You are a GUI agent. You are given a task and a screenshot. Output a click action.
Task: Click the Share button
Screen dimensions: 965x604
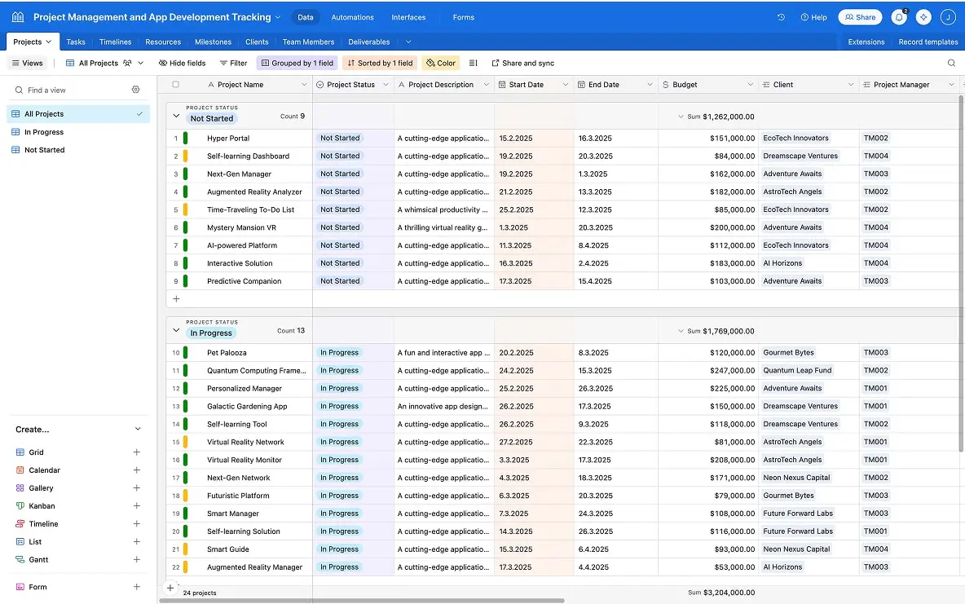[x=860, y=17]
